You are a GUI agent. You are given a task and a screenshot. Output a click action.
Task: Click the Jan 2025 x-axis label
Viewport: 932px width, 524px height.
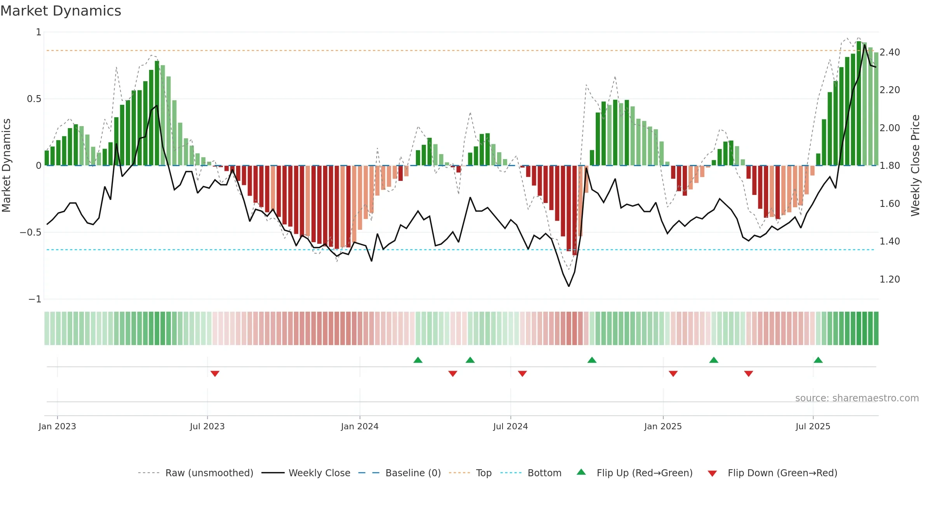coord(663,426)
